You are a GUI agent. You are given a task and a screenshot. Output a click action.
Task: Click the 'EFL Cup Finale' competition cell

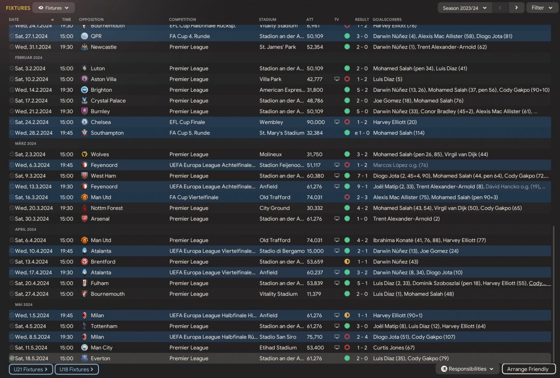pos(187,122)
